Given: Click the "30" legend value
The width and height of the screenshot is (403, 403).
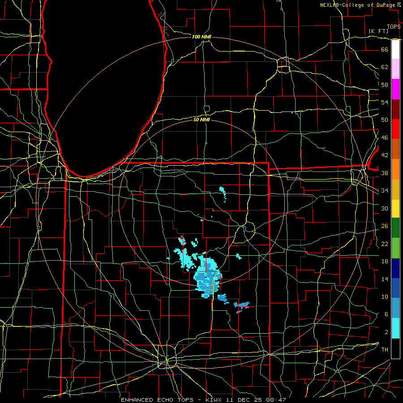Looking at the screenshot, I should coord(385,208).
